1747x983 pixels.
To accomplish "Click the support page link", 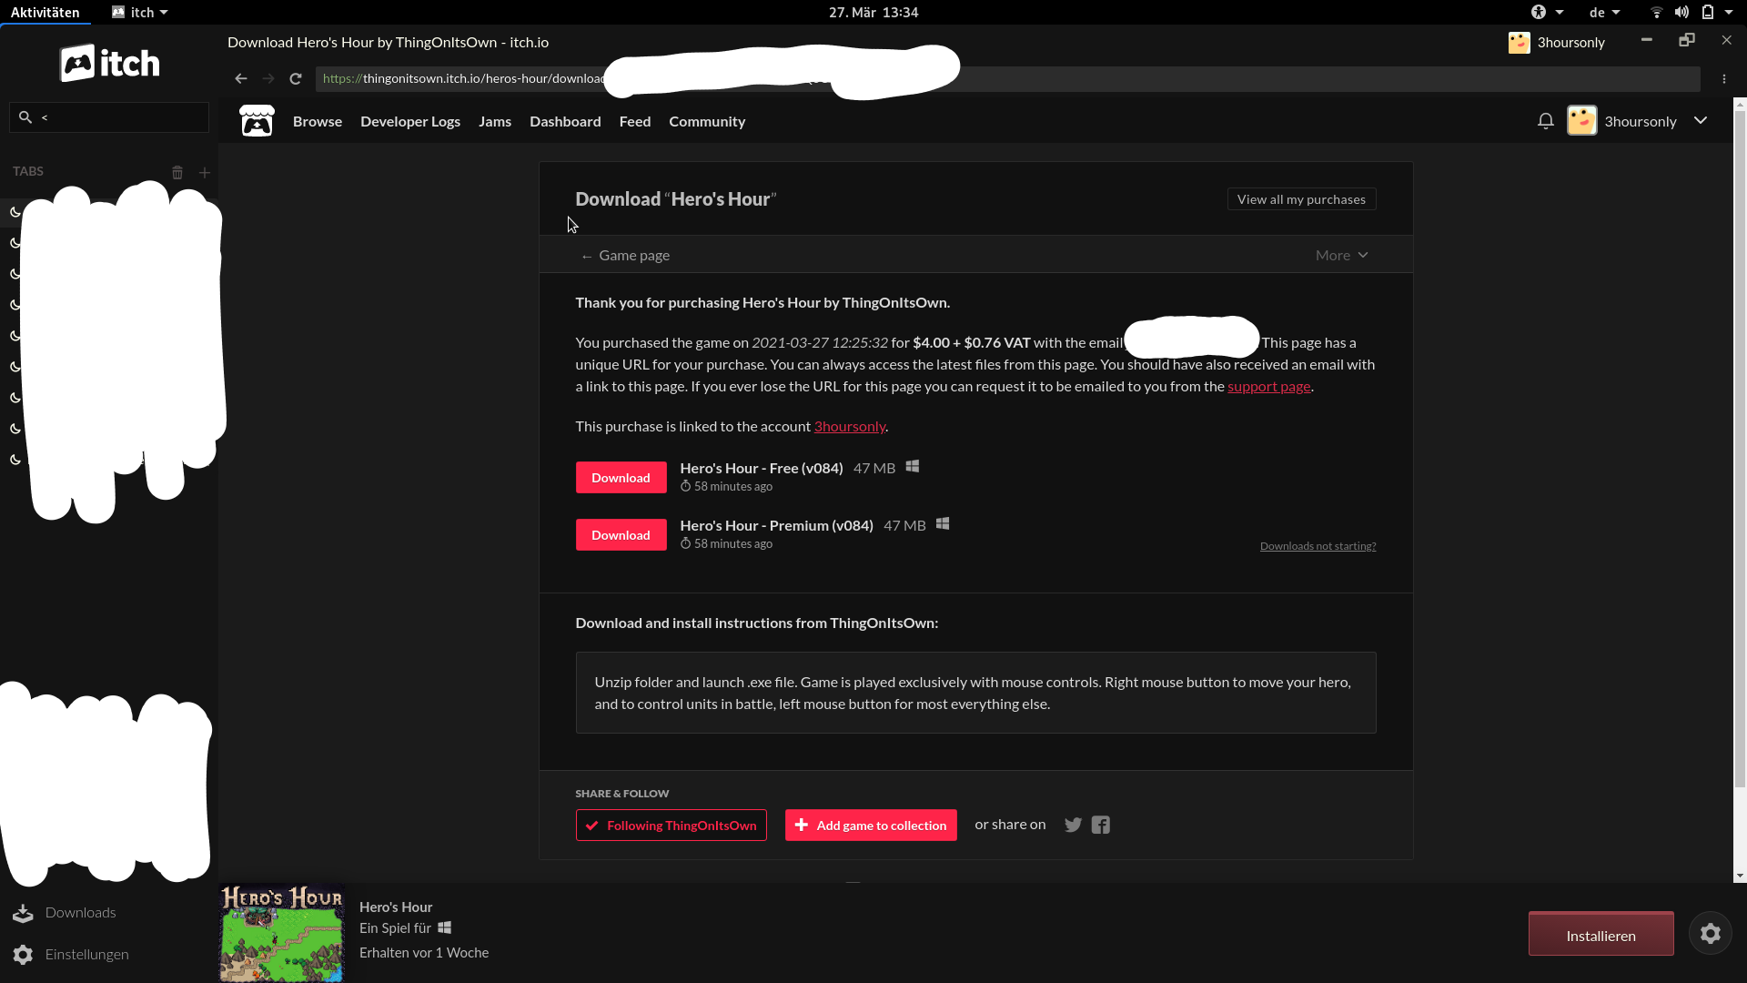I will pyautogui.click(x=1269, y=385).
